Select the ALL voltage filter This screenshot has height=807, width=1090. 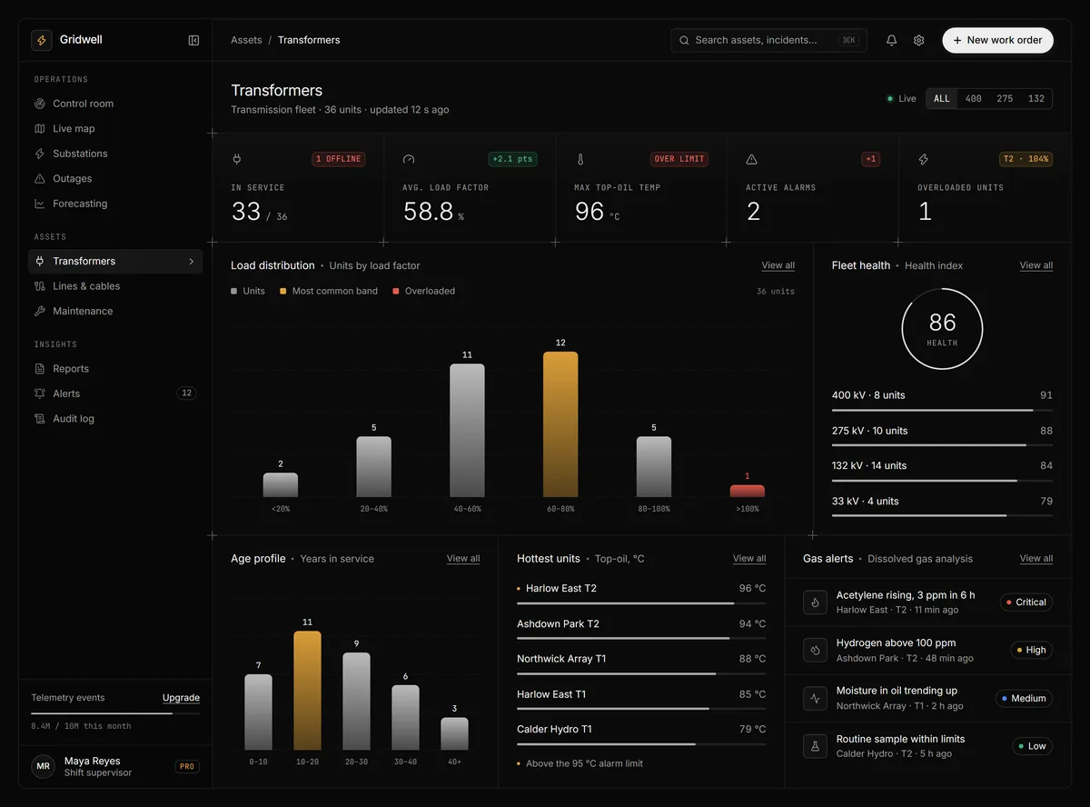tap(942, 99)
